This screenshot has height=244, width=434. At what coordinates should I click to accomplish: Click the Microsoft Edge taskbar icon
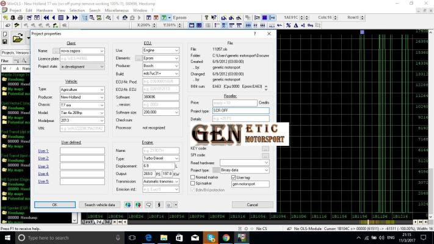click(148, 237)
